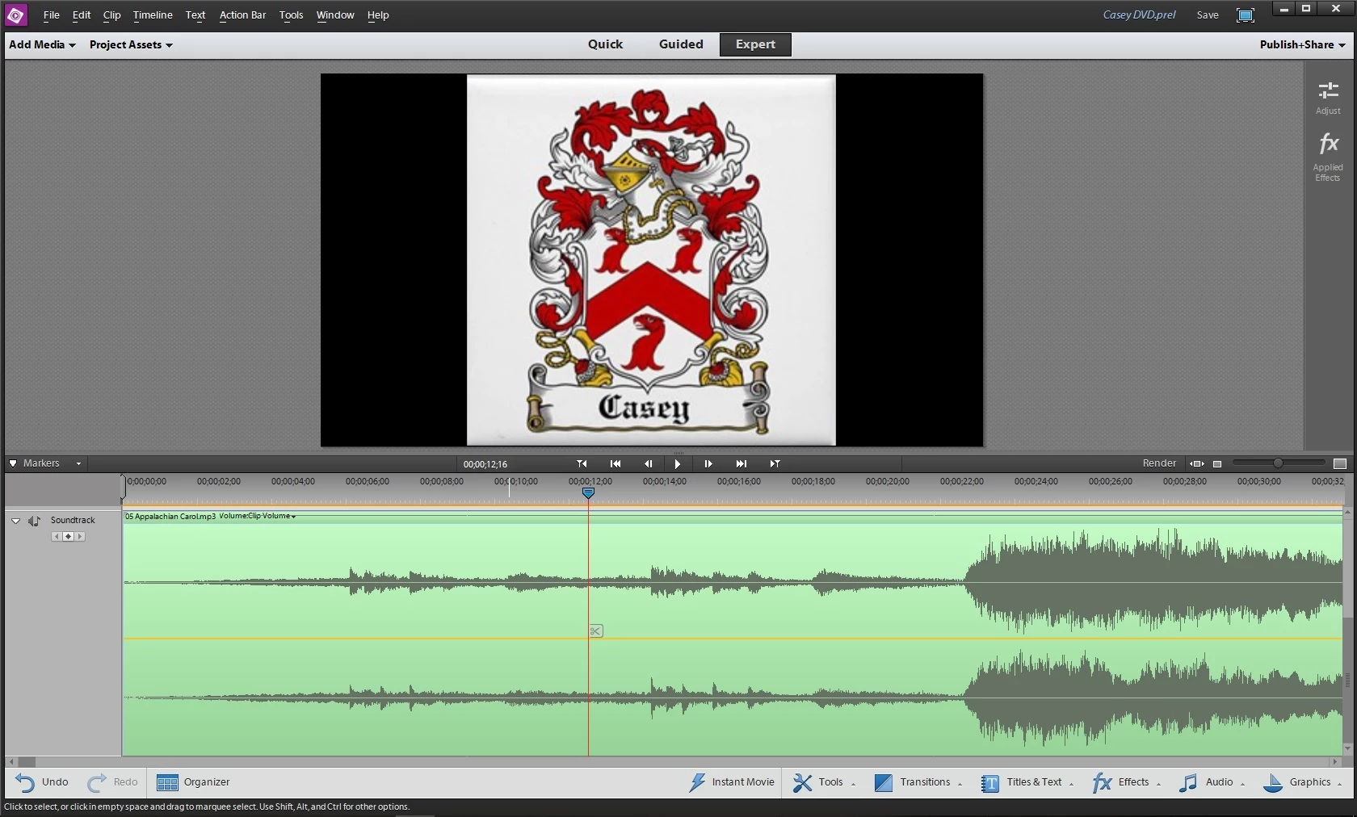
Task: Click the Soundtrack track label
Action: (x=73, y=521)
